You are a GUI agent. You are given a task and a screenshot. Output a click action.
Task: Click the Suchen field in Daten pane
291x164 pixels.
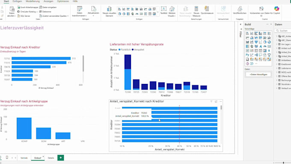[x=283, y=30]
